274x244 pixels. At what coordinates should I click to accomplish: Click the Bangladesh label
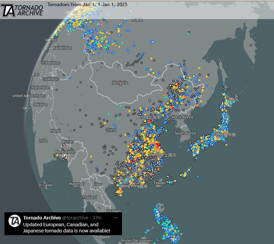click(65, 152)
